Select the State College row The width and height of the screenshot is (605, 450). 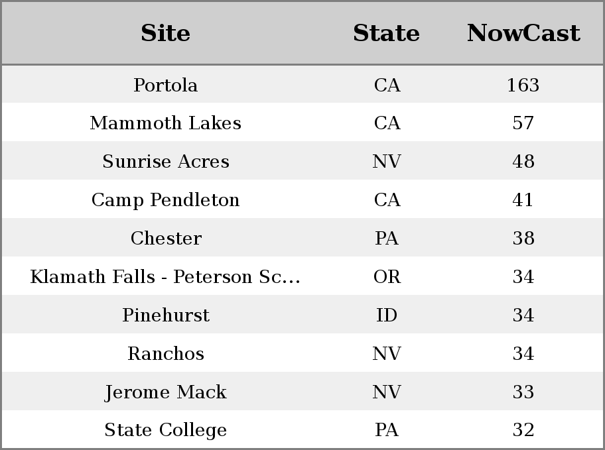(302, 429)
